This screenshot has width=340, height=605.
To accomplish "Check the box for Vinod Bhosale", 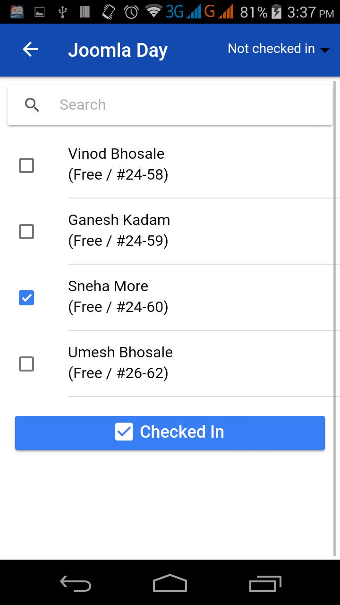I will 26,165.
